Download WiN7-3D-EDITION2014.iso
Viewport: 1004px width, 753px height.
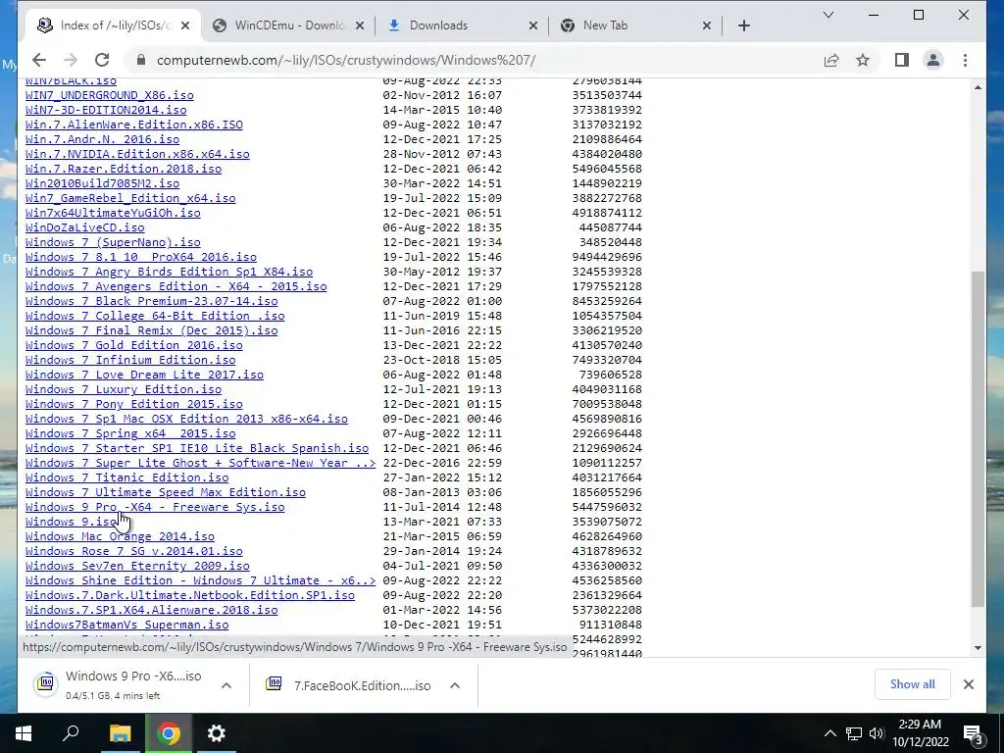(x=106, y=110)
